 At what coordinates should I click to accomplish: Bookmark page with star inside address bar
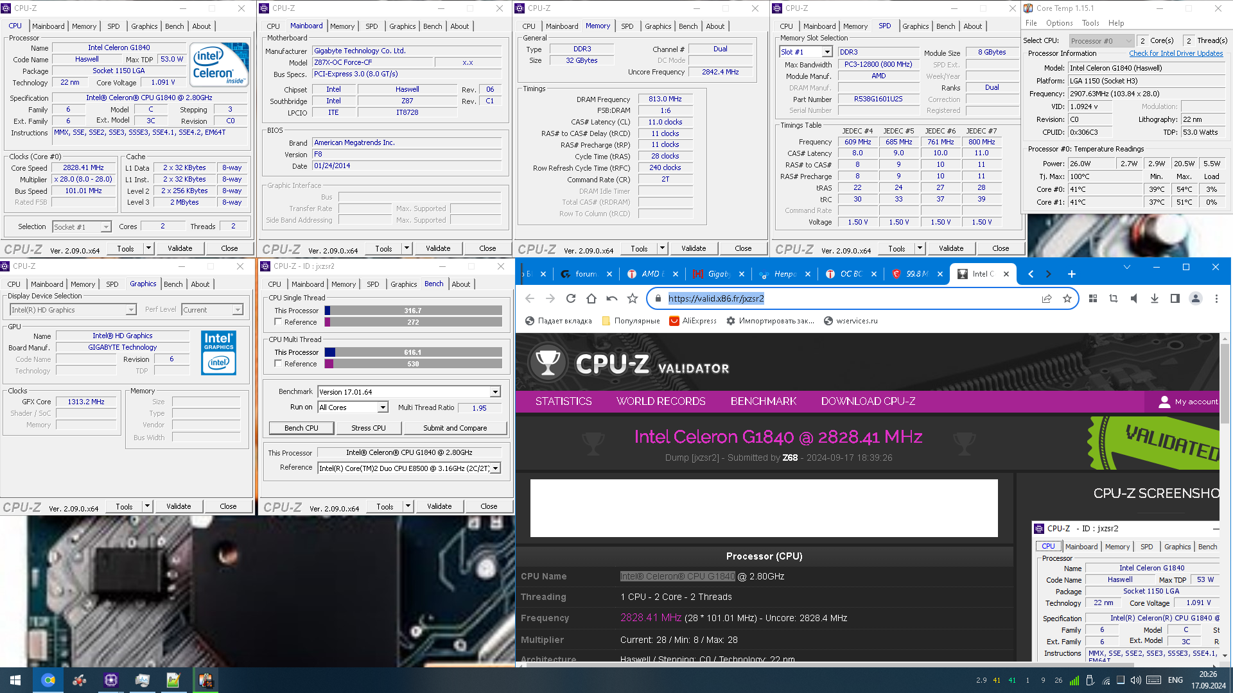pyautogui.click(x=1067, y=298)
